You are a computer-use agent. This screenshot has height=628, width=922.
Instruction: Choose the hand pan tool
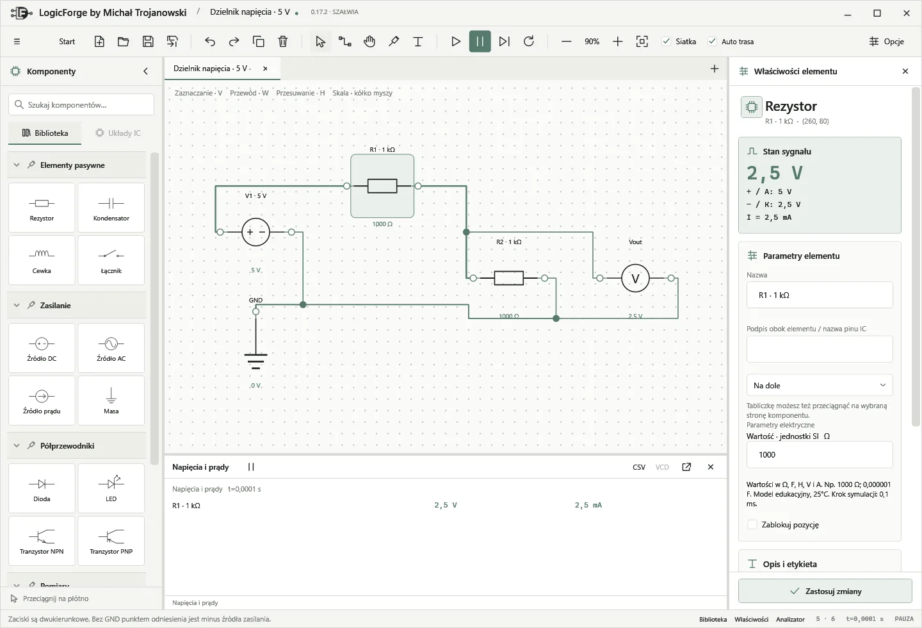[x=369, y=42]
